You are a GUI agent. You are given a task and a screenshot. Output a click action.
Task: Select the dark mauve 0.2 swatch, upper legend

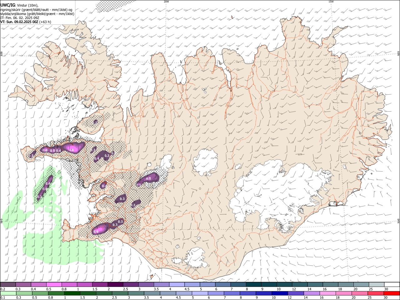8,285
